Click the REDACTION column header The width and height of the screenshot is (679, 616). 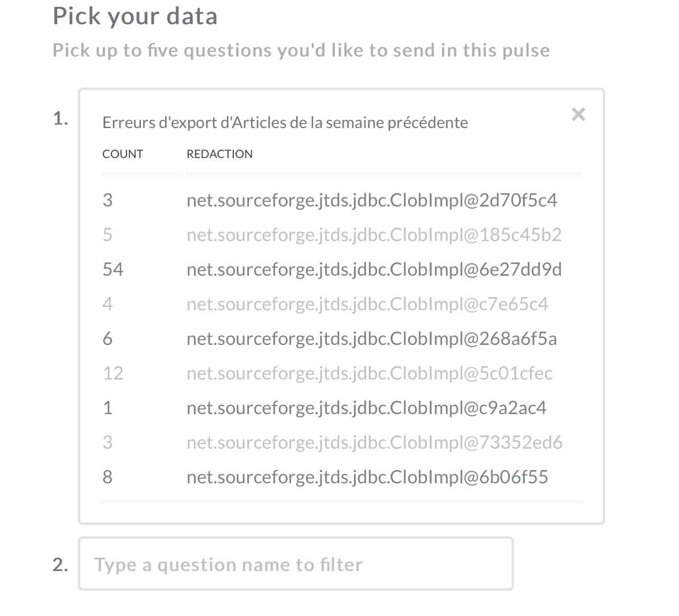coord(219,153)
